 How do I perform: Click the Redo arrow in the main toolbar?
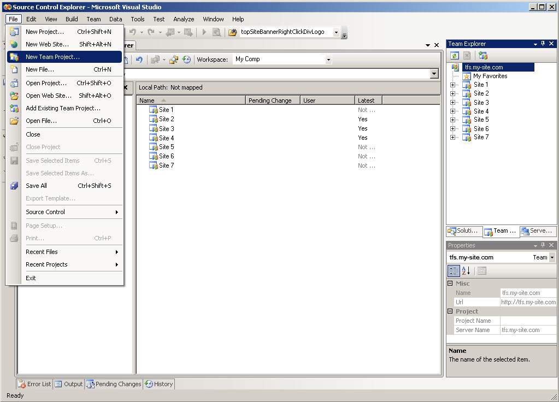(x=151, y=32)
